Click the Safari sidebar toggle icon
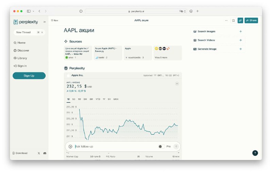This screenshot has width=272, height=173. click(x=29, y=11)
